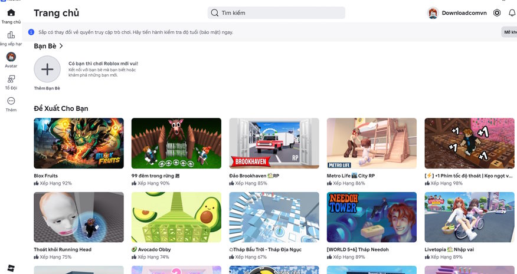
Task: Open the Thêm three-dots icon
Action: click(x=11, y=101)
